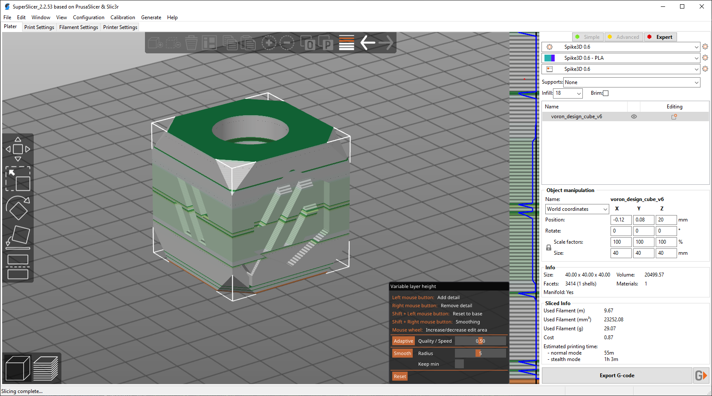Click the Add instance plus icon
This screenshot has height=396, width=712.
click(269, 43)
